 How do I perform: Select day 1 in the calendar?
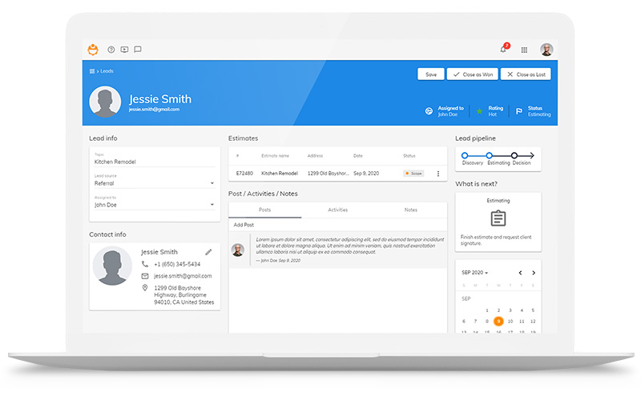tap(487, 310)
